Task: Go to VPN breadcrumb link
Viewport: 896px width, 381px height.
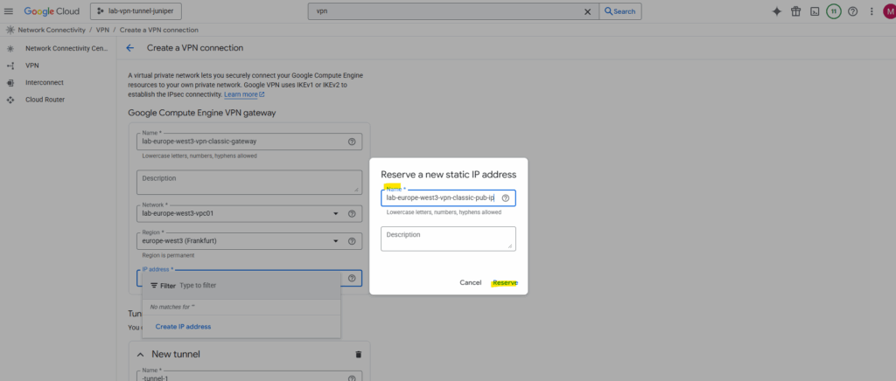Action: point(102,30)
